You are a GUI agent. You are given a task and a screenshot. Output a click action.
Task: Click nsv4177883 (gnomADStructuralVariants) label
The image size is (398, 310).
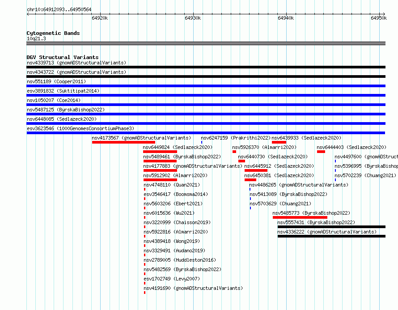[193, 166]
